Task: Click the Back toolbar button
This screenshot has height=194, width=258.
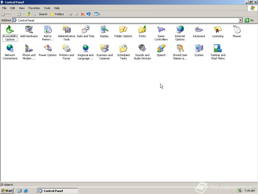Action: (x=7, y=14)
